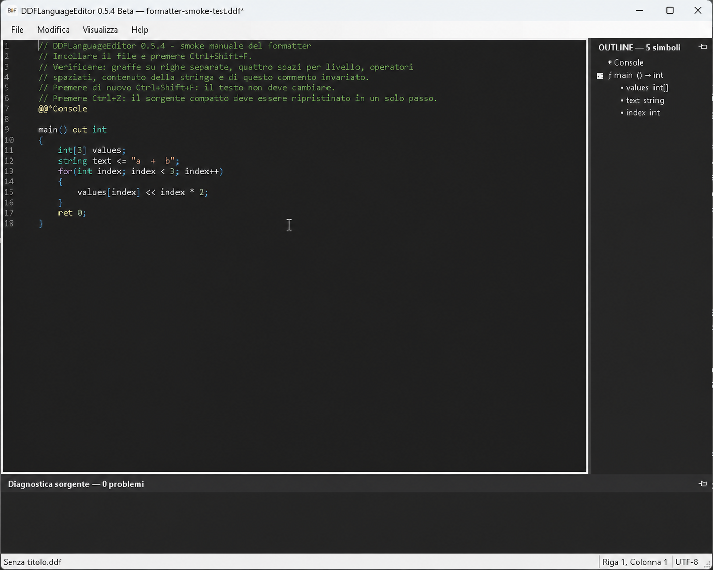Place cursor on main() out int line
This screenshot has height=570, width=713.
(x=72, y=130)
